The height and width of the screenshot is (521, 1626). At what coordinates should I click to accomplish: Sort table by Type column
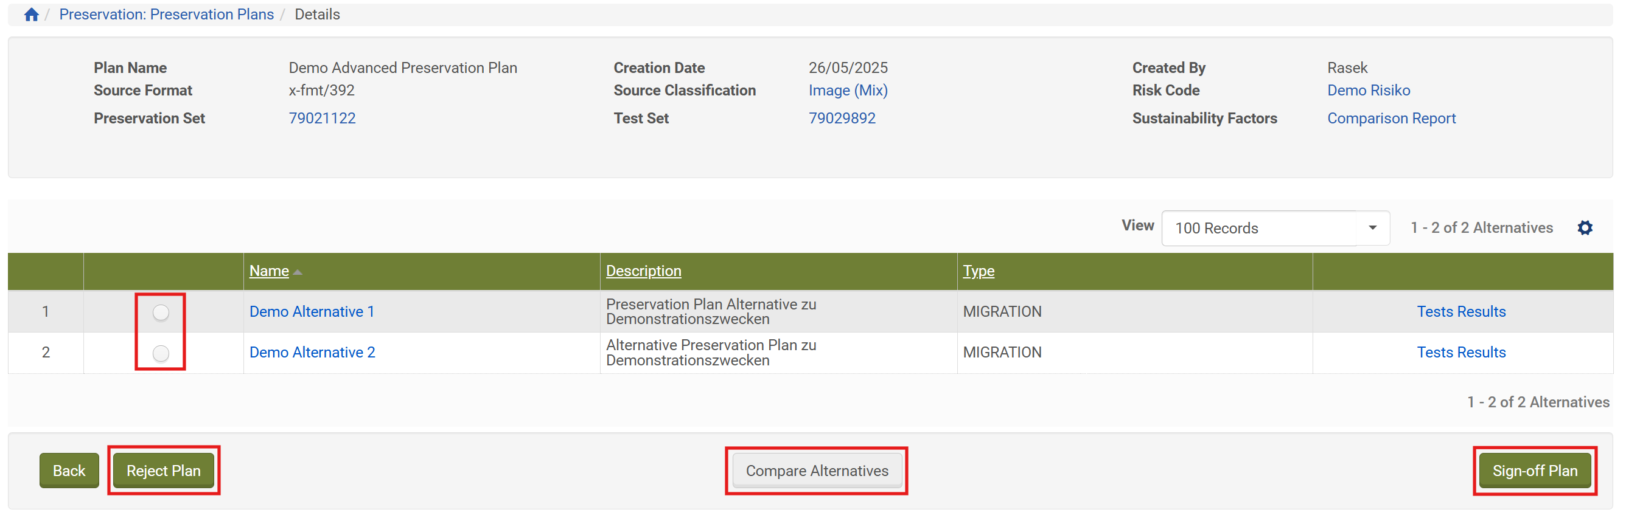coord(979,271)
